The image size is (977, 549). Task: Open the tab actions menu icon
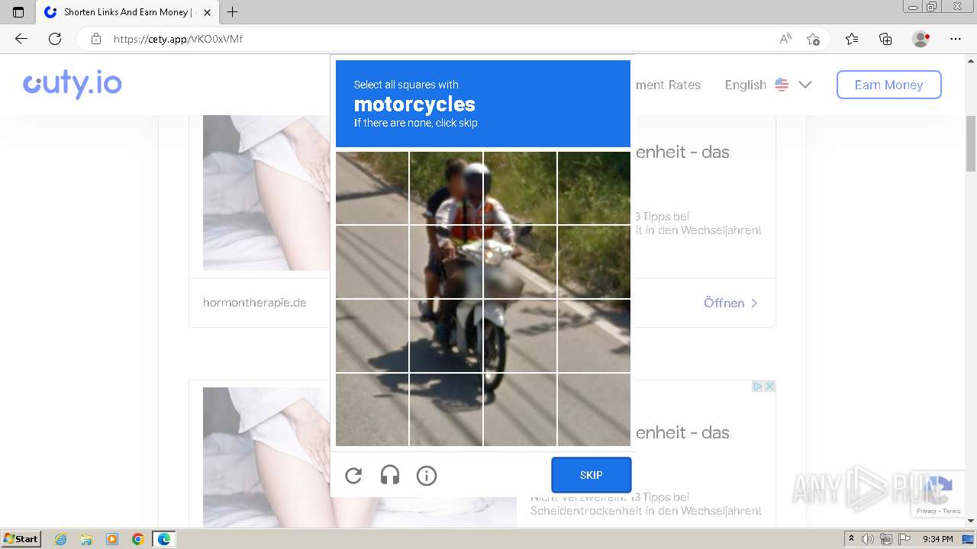18,12
